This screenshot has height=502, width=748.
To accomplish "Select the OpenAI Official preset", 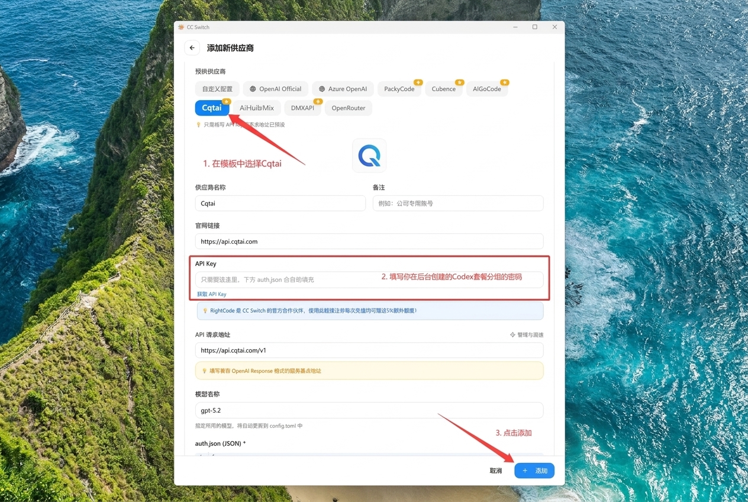I will pyautogui.click(x=276, y=89).
